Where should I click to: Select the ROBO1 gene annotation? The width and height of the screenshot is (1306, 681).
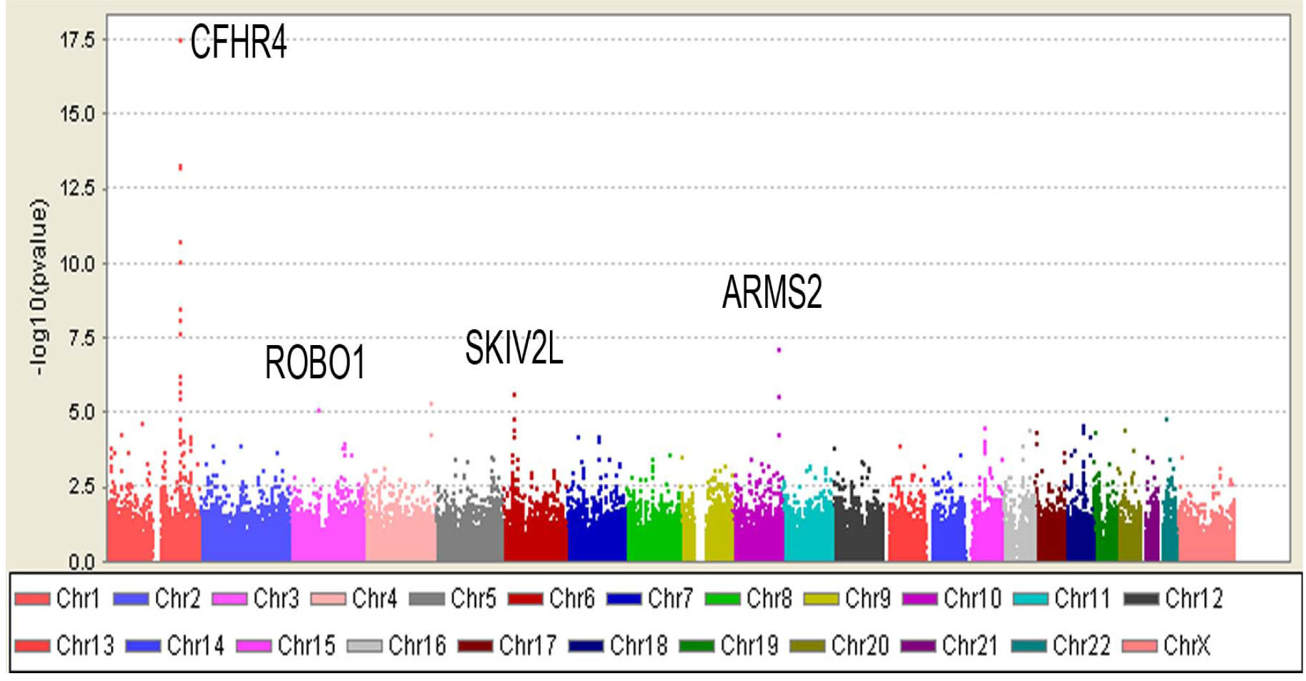tap(314, 363)
